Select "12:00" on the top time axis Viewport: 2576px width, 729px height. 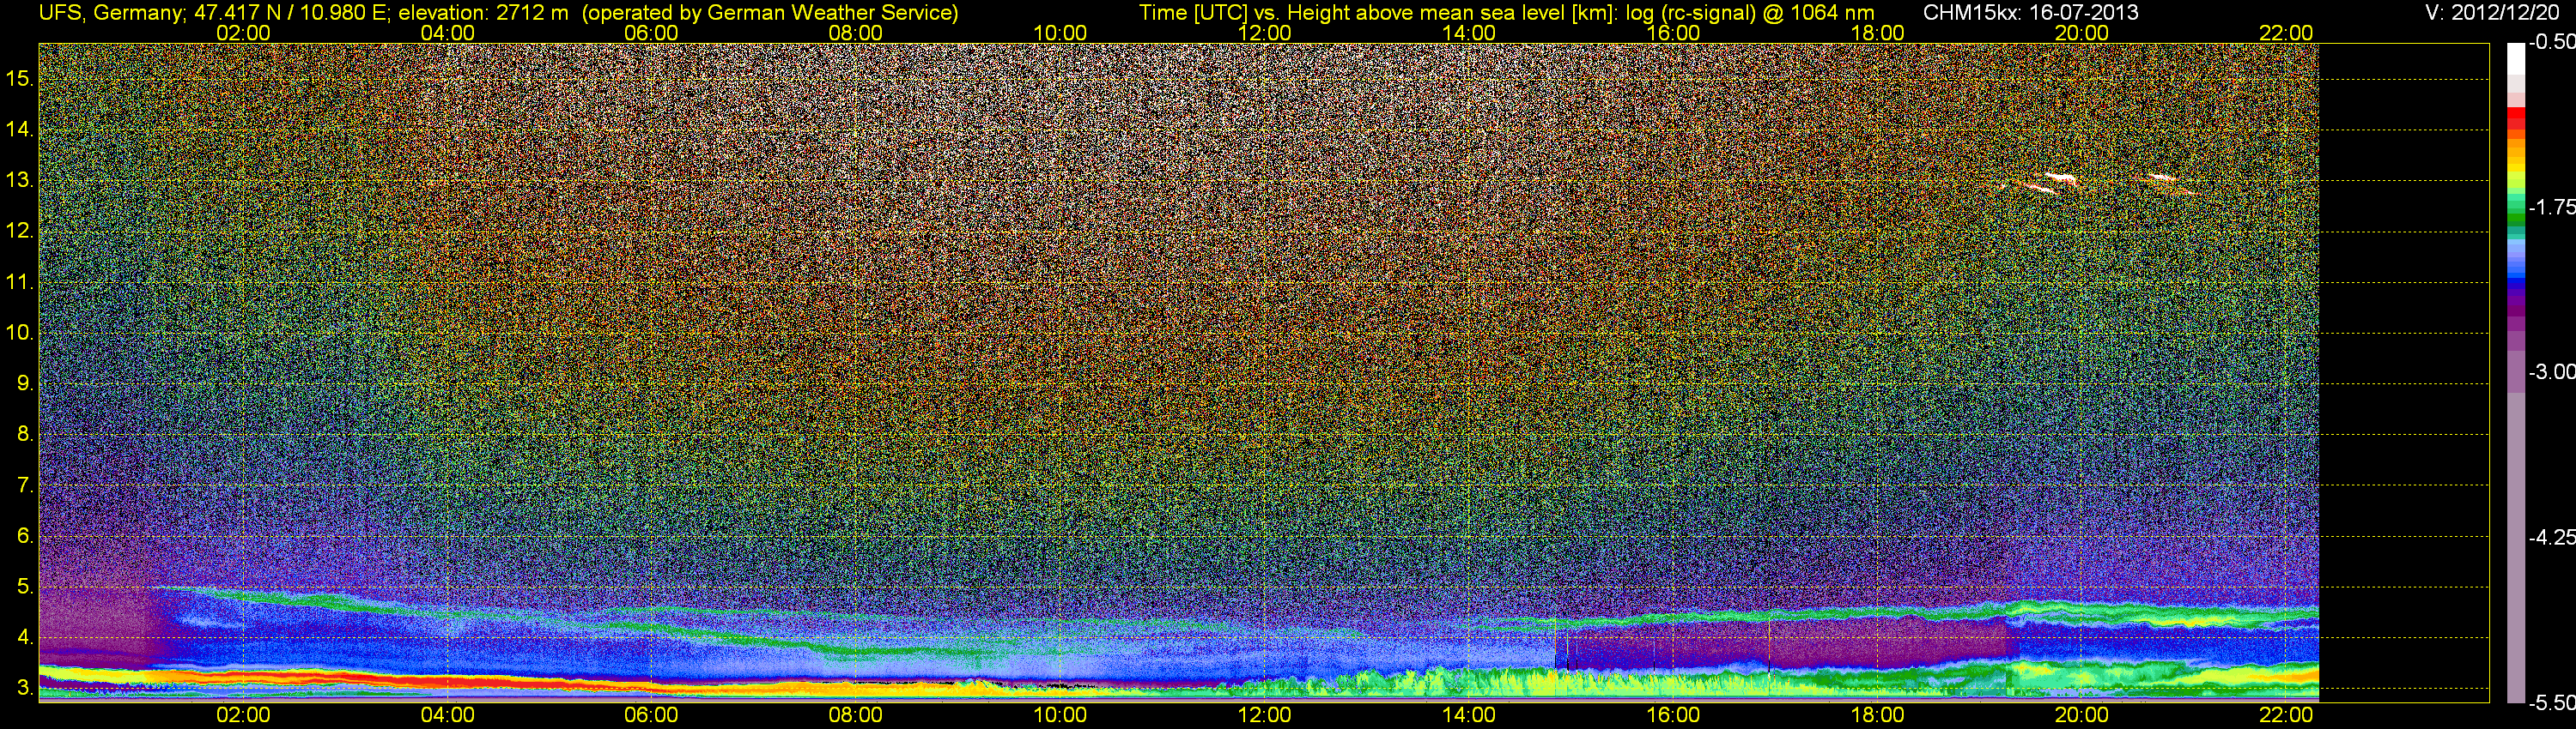[x=1264, y=33]
